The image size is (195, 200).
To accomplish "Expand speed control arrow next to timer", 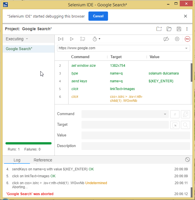I will click(x=99, y=39).
